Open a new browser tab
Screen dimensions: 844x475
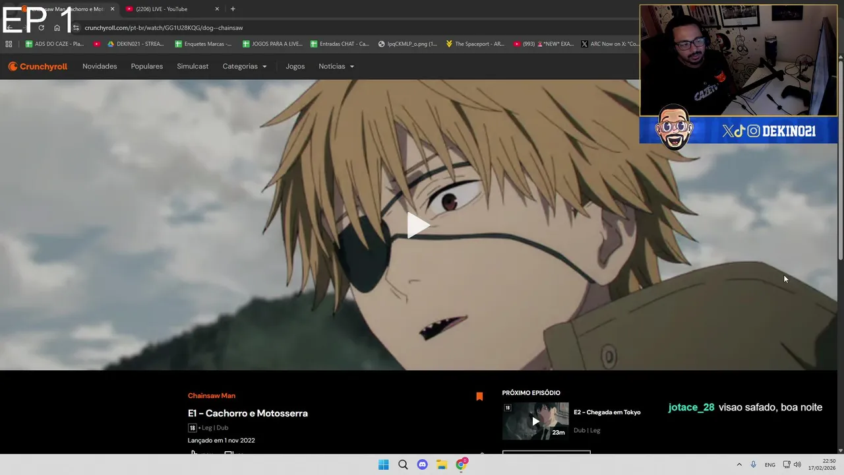coord(233,9)
